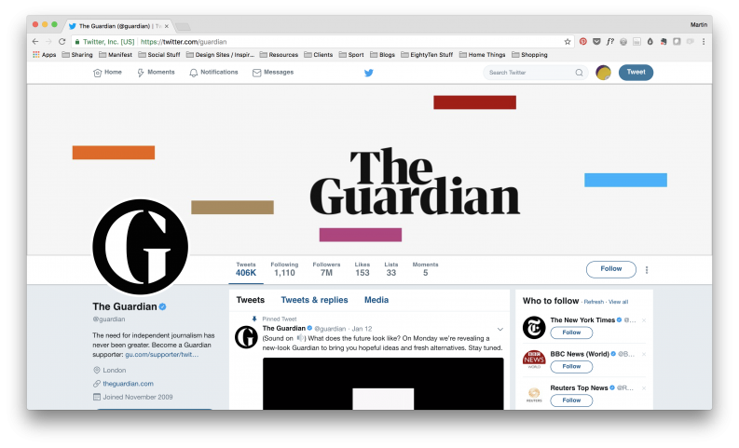Open the theguardian.com profile link
The width and height of the screenshot is (739, 448).
point(128,384)
